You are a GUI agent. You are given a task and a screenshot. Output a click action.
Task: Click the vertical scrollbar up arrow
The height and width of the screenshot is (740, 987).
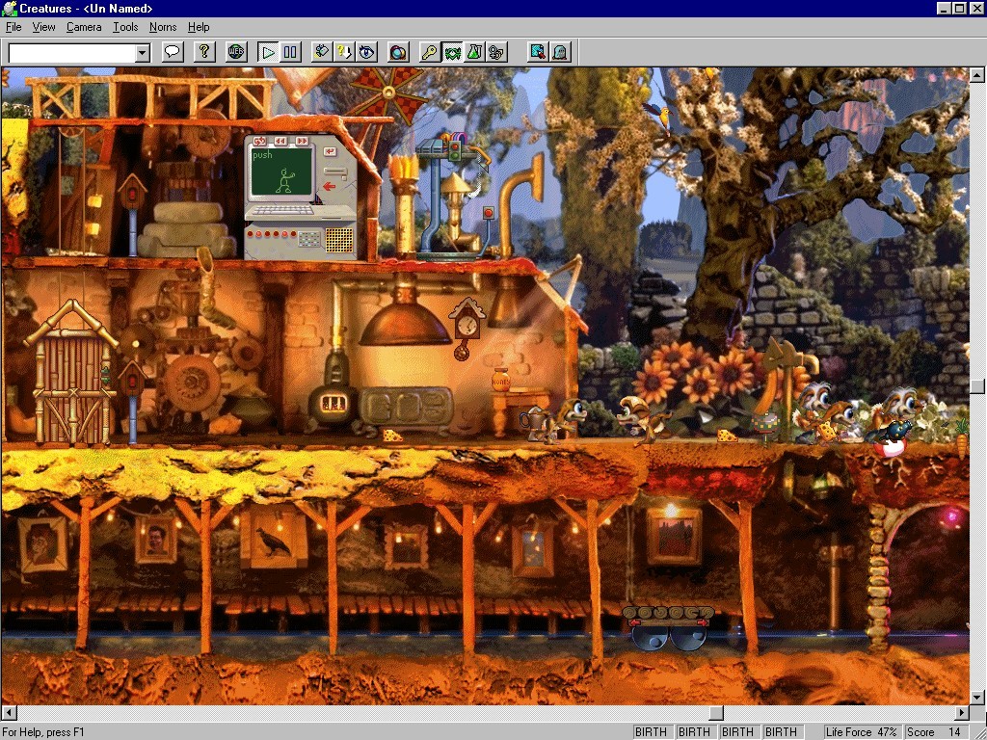tap(977, 75)
